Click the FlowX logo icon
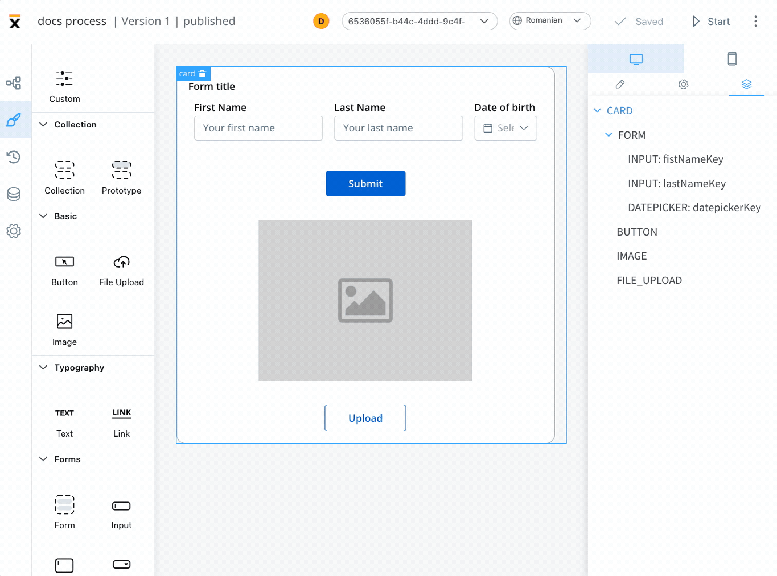The width and height of the screenshot is (777, 576). [x=15, y=22]
